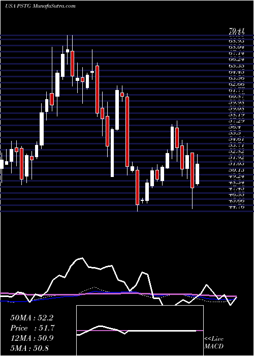Select the '5MA : 50.8' readout
254x356 pixels.
[x=29, y=348]
